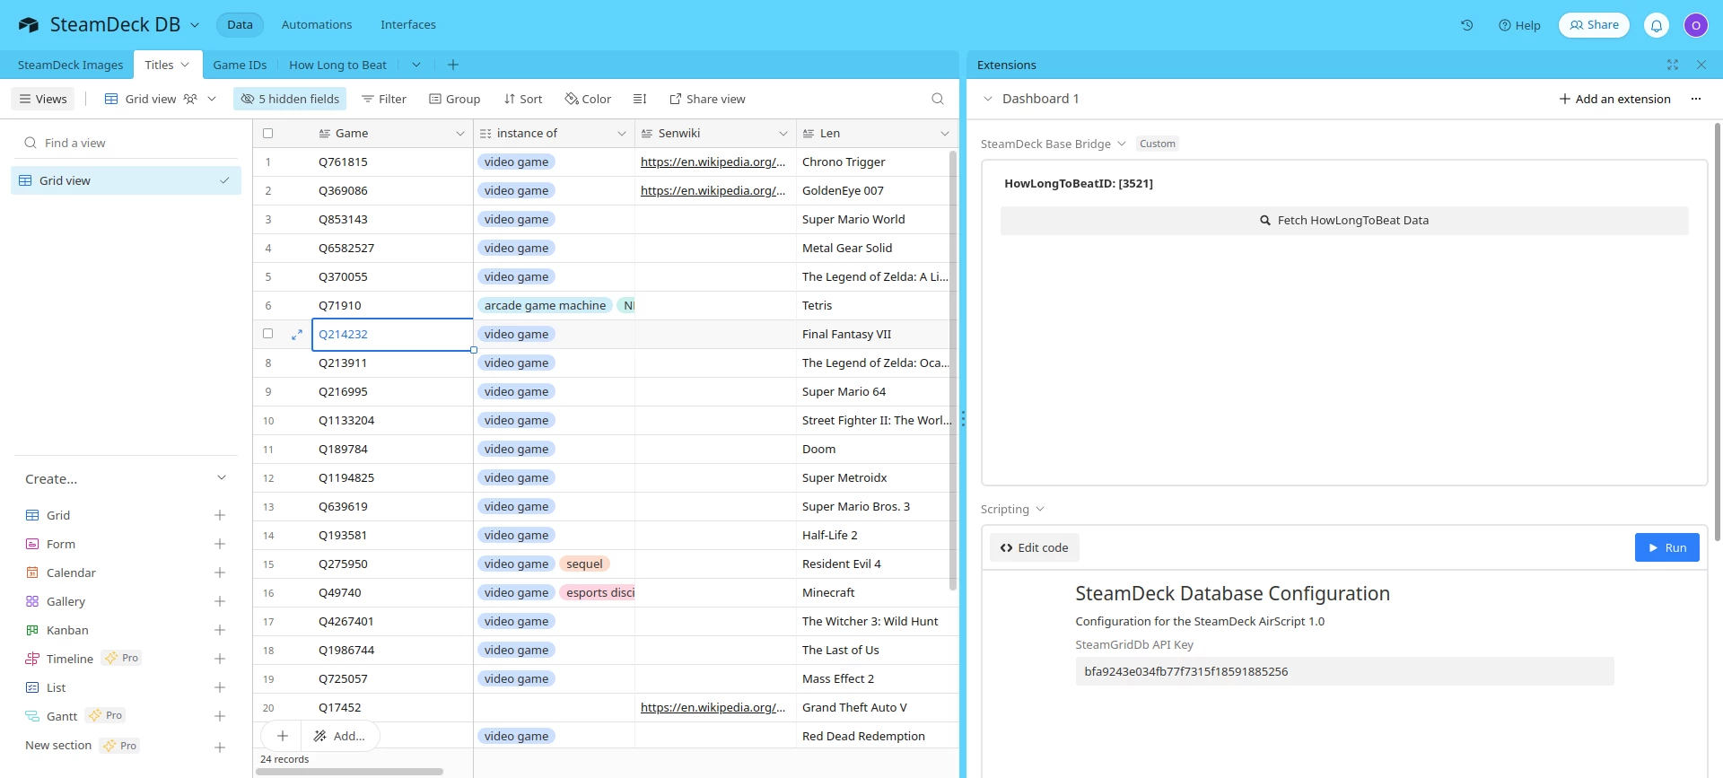Open the SteamDeck DB name dropdown
This screenshot has width=1723, height=778.
(x=195, y=25)
